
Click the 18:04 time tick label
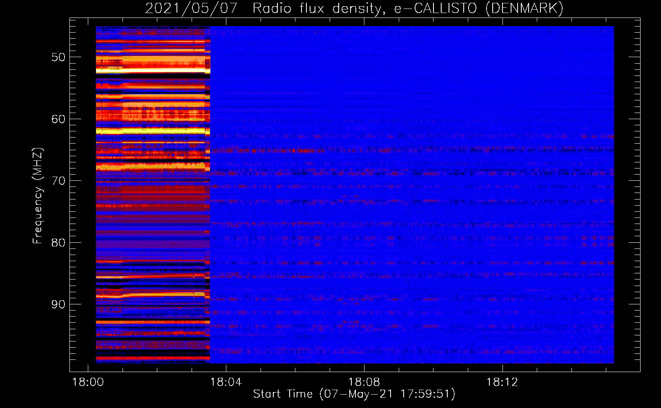(226, 382)
